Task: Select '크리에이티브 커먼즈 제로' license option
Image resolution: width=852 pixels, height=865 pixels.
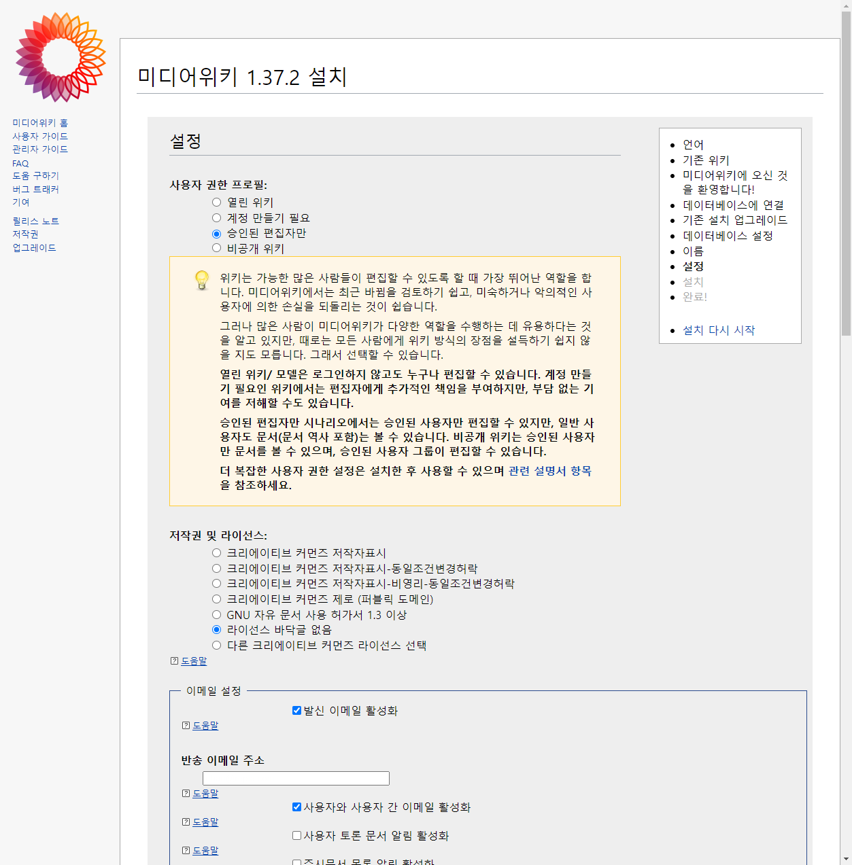Action: point(216,599)
